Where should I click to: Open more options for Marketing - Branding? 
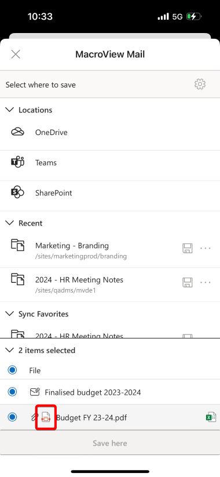(x=206, y=249)
